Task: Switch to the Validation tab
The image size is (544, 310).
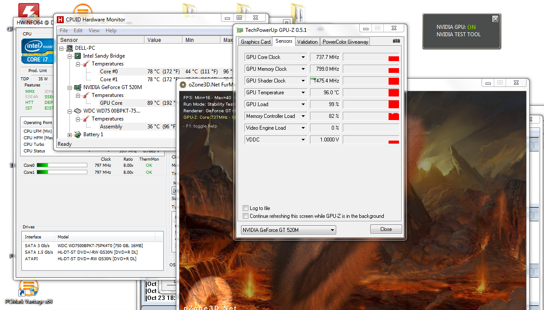Action: pyautogui.click(x=307, y=42)
